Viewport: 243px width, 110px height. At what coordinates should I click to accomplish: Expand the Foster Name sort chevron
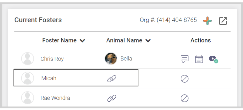(82, 41)
